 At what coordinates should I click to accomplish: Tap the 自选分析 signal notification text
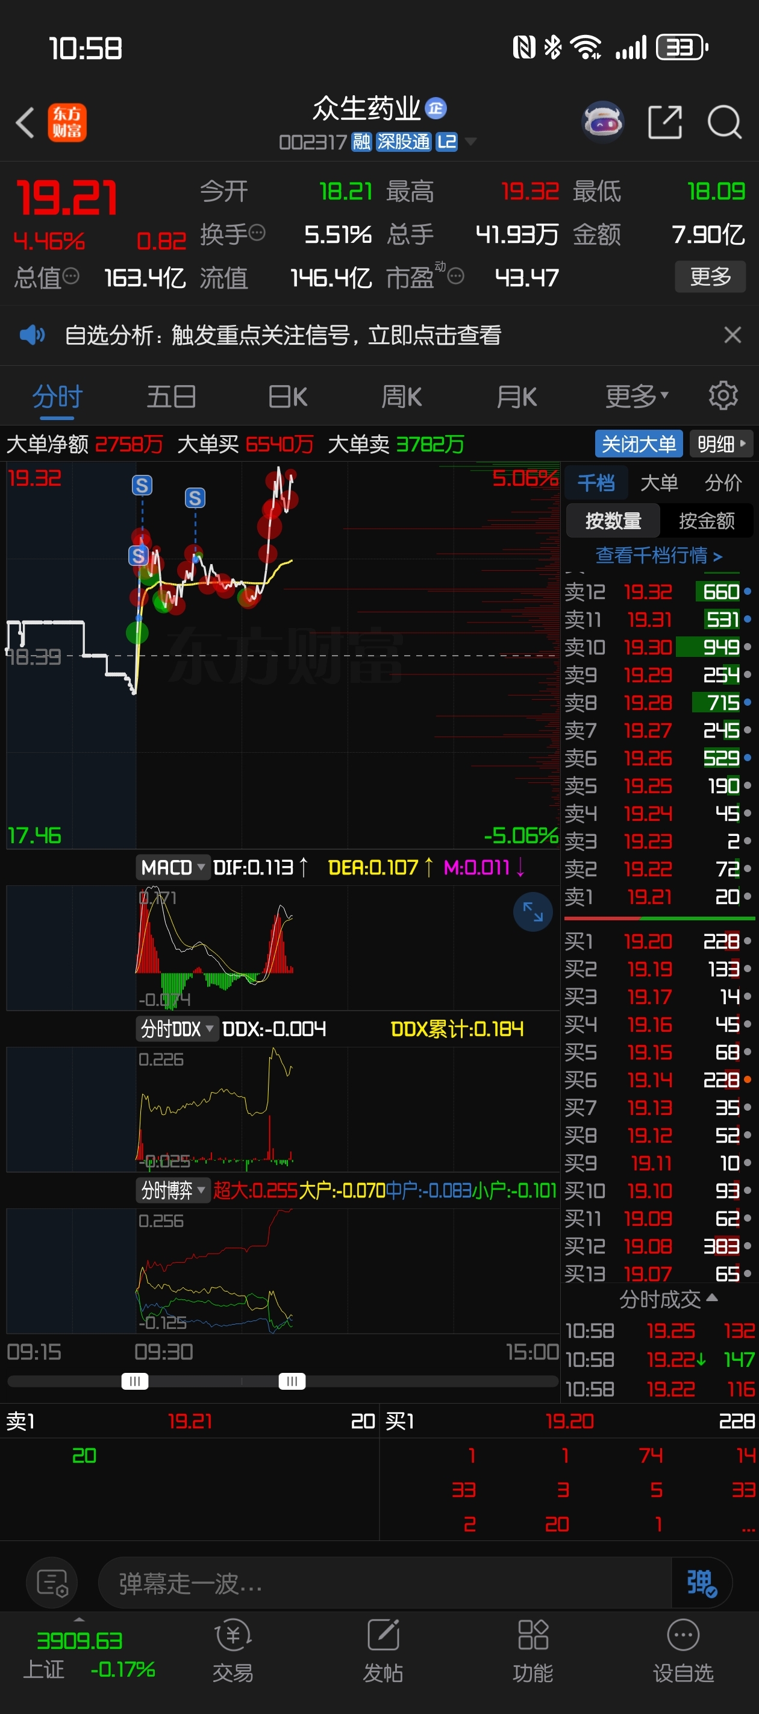tap(283, 334)
